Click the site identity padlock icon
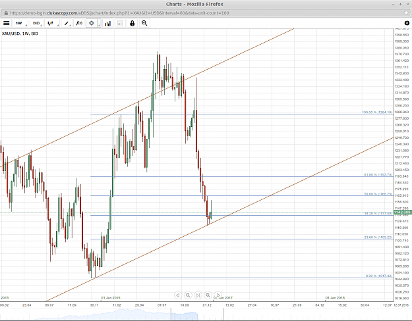412x321 pixels. click(6, 13)
